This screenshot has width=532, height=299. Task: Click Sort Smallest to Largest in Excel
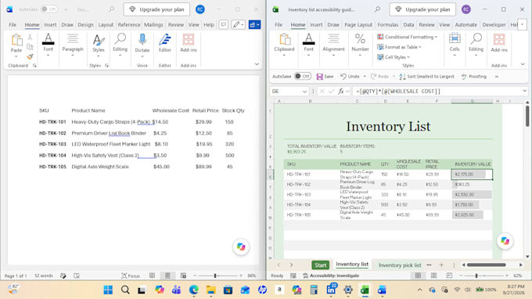point(426,77)
